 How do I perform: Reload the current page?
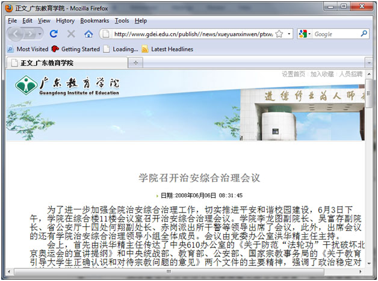click(54, 34)
